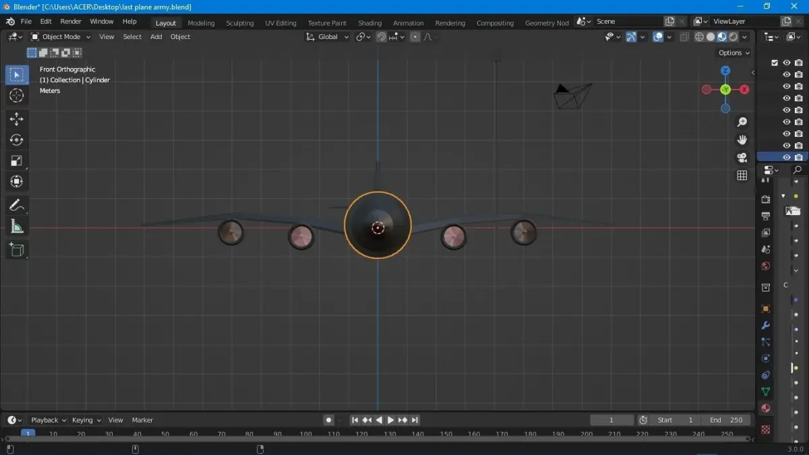Switch to the Shading workspace tab
The height and width of the screenshot is (455, 809).
coord(369,23)
